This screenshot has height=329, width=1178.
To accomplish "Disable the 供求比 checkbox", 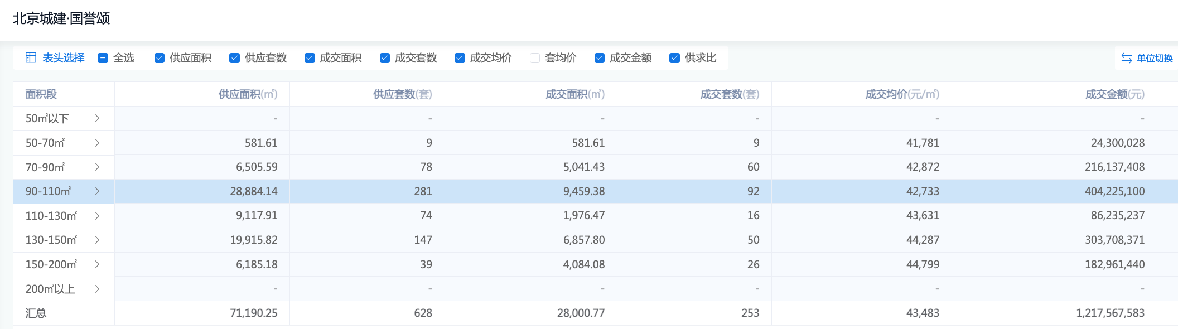I will point(675,58).
